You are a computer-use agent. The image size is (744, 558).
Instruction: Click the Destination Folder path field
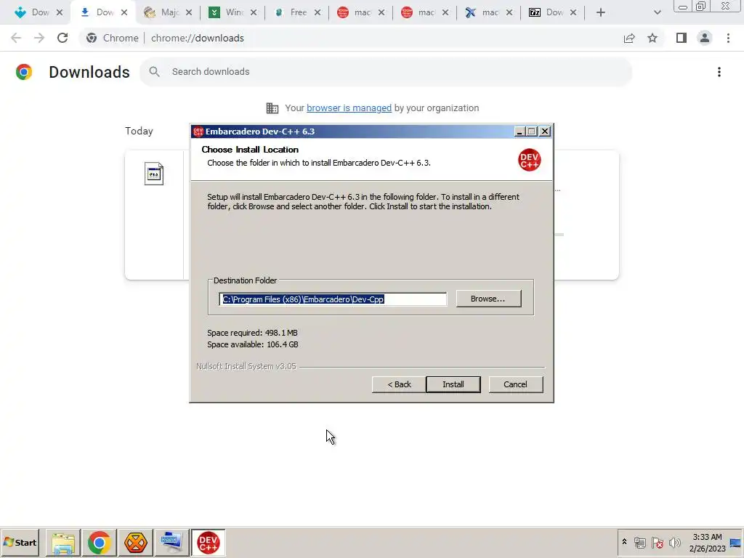click(333, 299)
